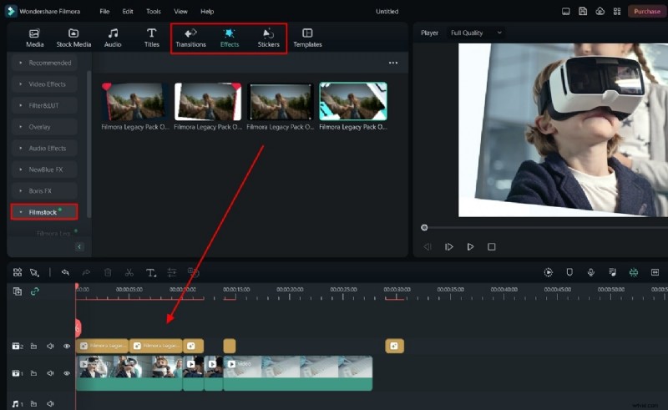Select the highlighted fourth Filmora Legacy Pack thumbnail
Image resolution: width=668 pixels, height=410 pixels.
[353, 101]
